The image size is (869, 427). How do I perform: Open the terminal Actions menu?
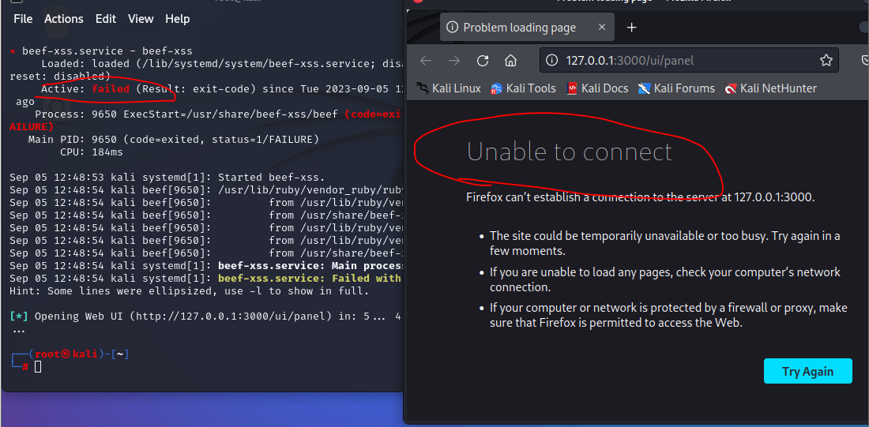(64, 19)
